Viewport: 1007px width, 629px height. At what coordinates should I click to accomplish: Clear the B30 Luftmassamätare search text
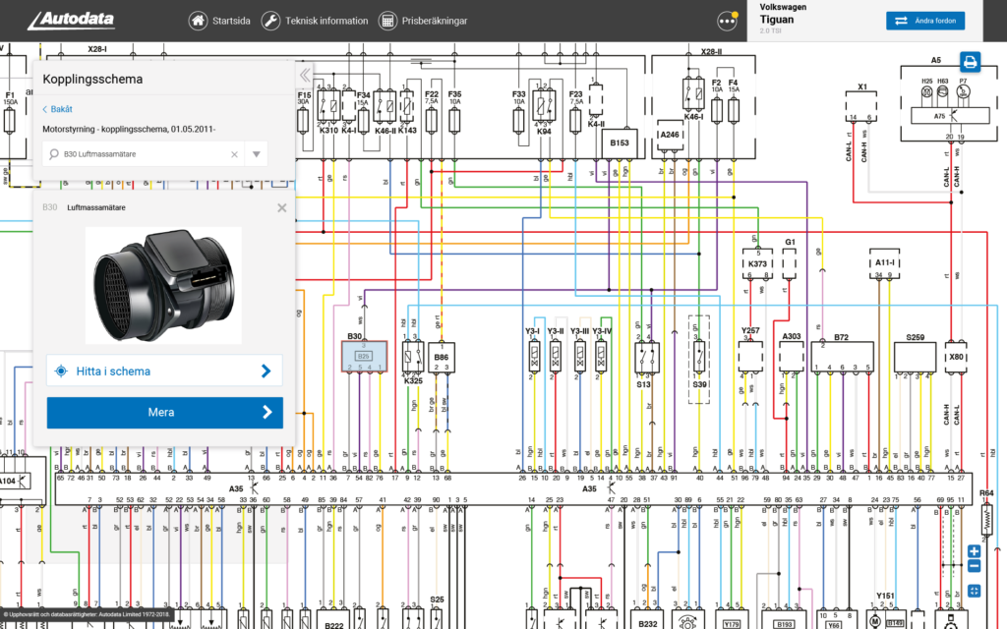coord(234,154)
